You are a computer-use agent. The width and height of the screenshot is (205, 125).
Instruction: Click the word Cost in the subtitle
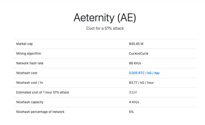click(91, 28)
